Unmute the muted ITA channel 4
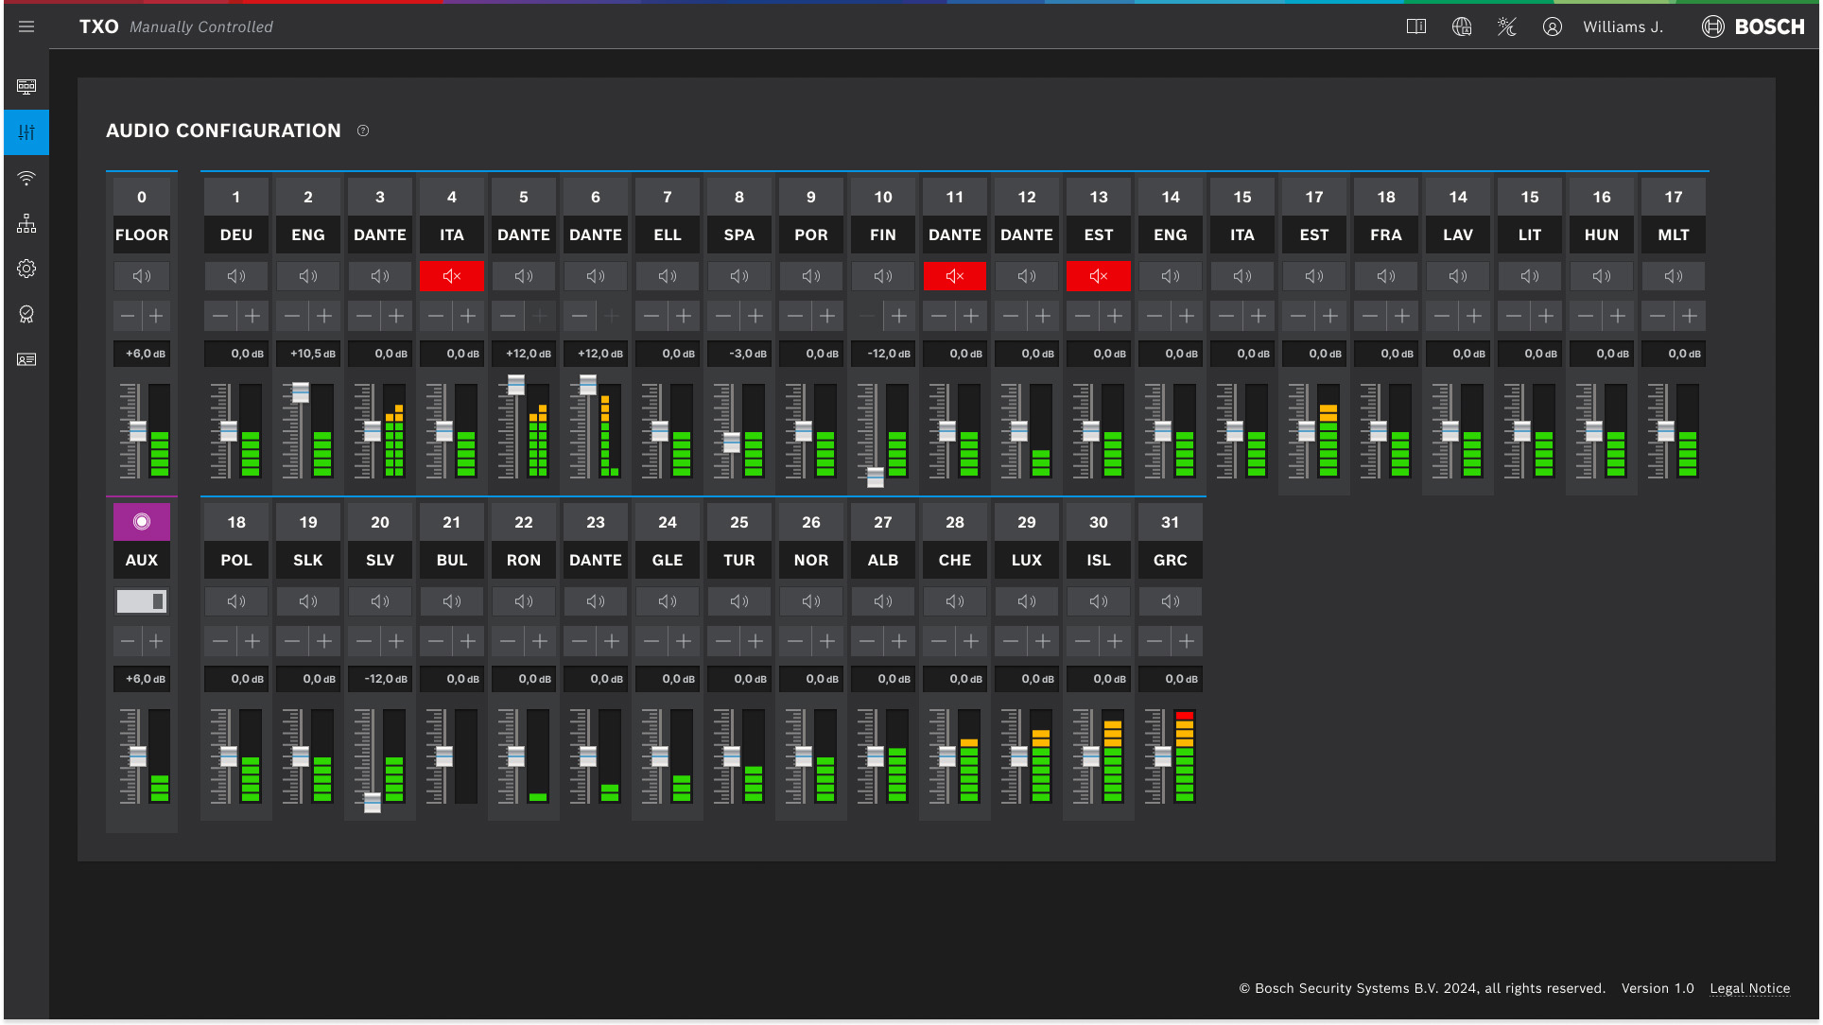The image size is (1823, 1025). [451, 275]
